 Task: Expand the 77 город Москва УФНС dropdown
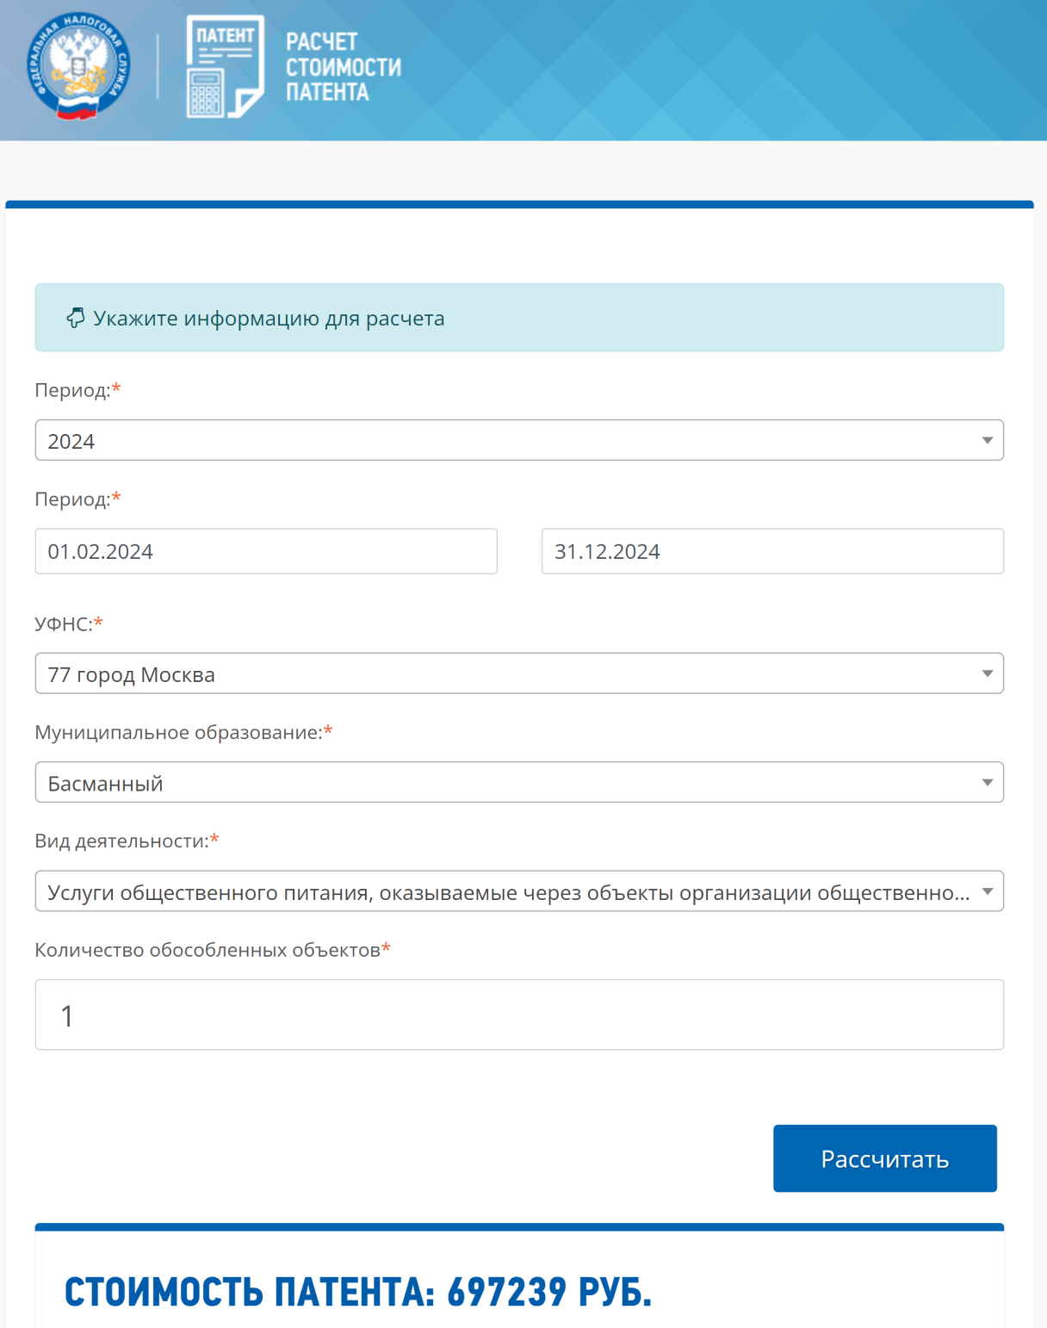(x=518, y=673)
